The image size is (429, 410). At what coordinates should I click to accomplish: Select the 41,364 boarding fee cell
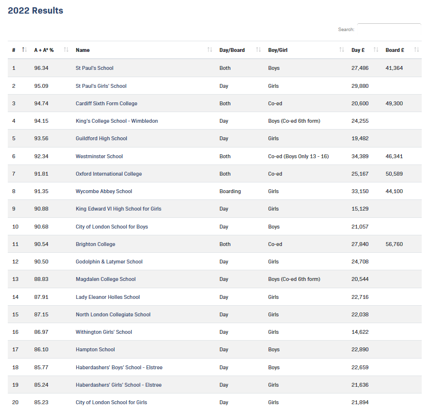coord(394,68)
